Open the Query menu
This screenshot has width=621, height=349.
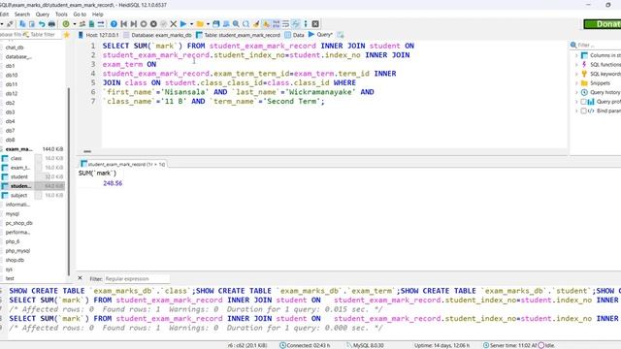coord(43,15)
